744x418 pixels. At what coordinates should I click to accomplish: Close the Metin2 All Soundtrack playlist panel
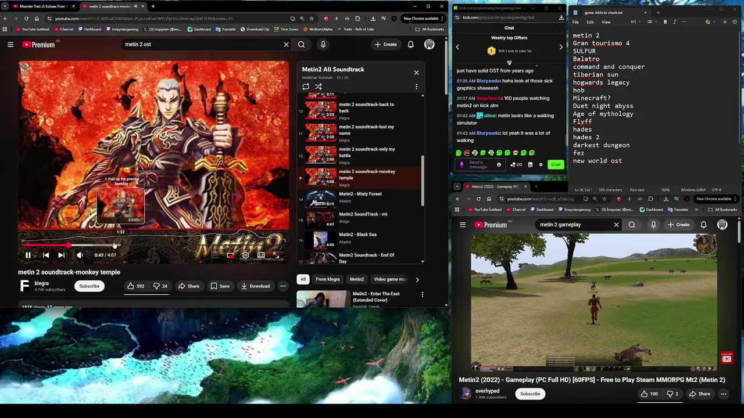(x=416, y=73)
